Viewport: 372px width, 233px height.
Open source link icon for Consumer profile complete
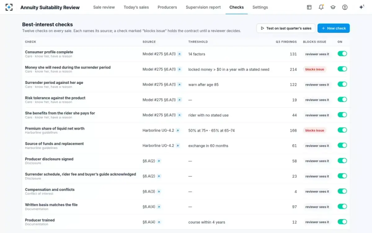(x=179, y=54)
